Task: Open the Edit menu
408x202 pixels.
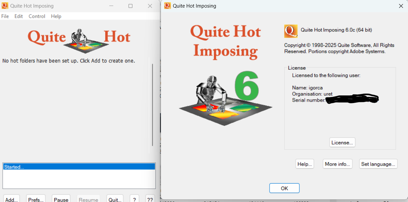Action: [x=19, y=16]
